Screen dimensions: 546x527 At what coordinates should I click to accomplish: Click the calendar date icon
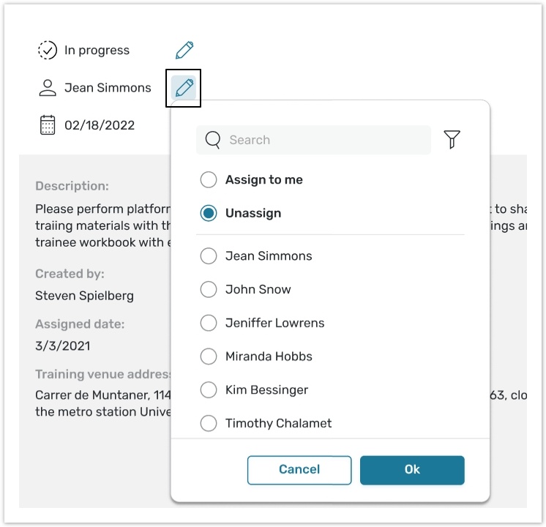coord(48,125)
